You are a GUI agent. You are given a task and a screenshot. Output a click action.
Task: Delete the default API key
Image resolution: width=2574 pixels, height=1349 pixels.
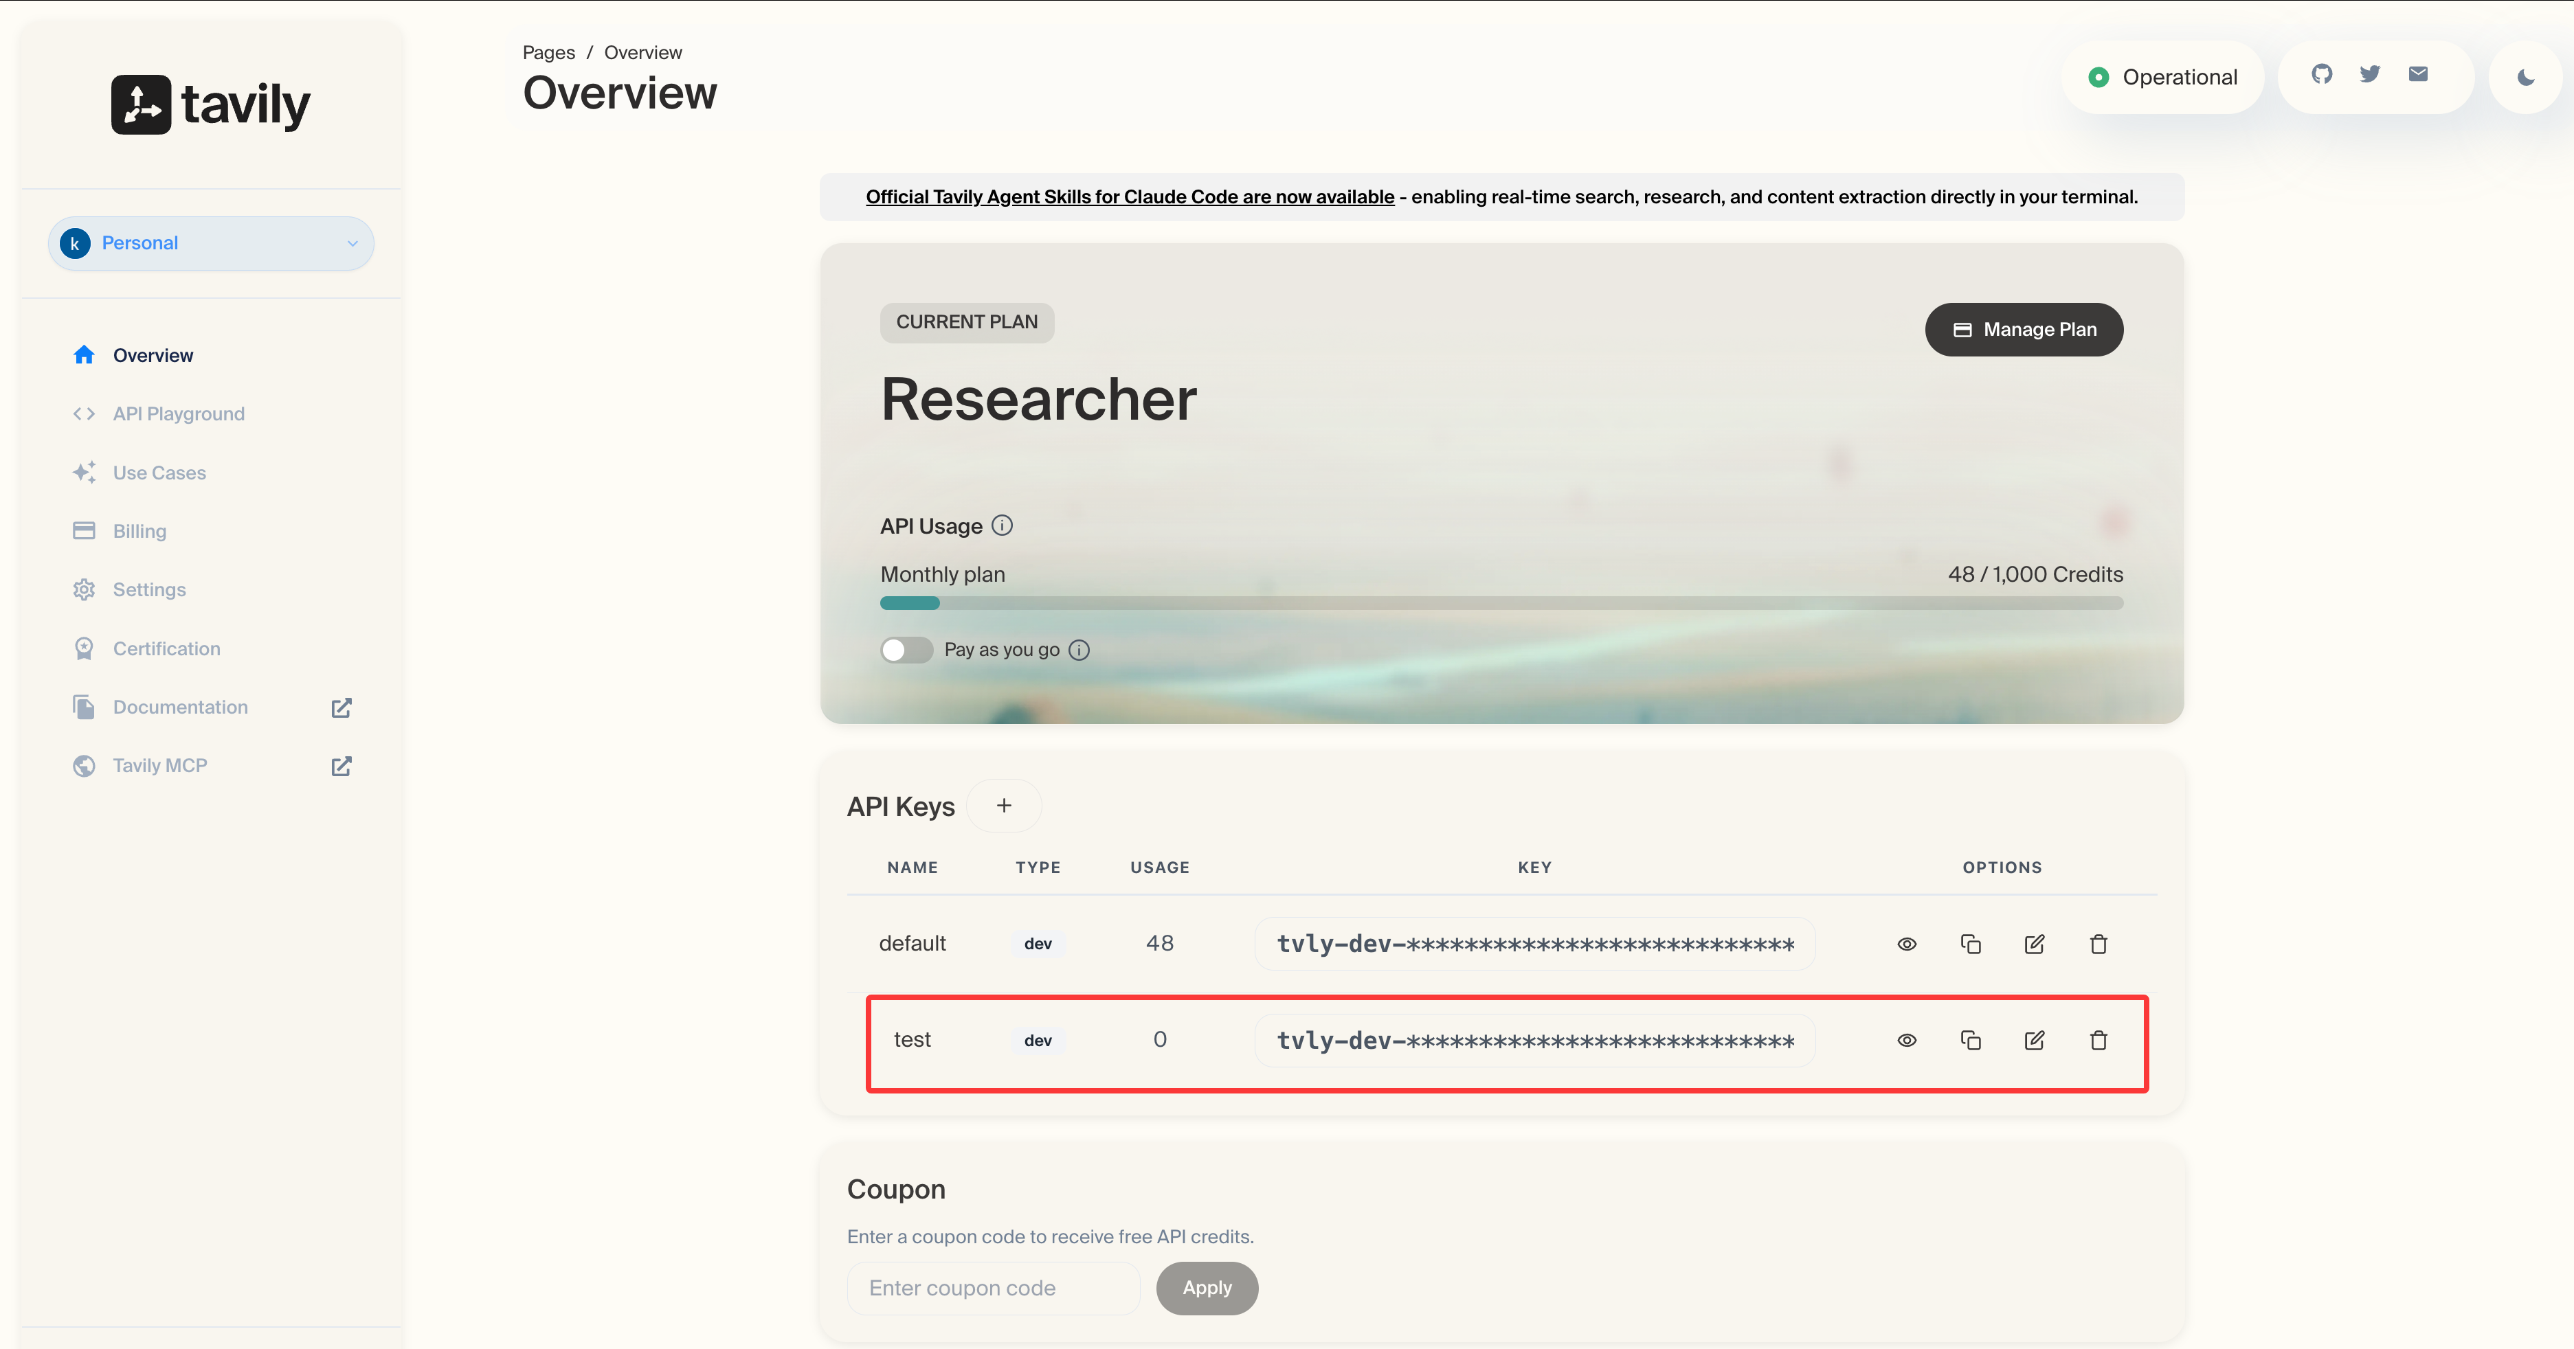pos(2099,944)
